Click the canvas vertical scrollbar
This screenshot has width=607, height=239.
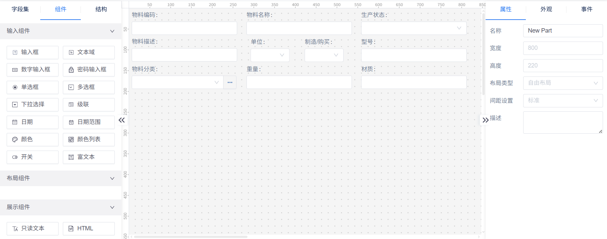(x=483, y=54)
